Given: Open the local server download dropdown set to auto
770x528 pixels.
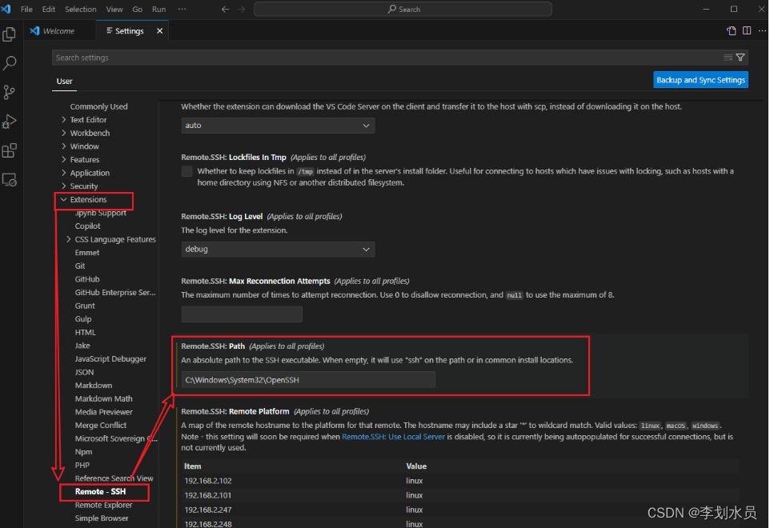Looking at the screenshot, I should click(278, 125).
